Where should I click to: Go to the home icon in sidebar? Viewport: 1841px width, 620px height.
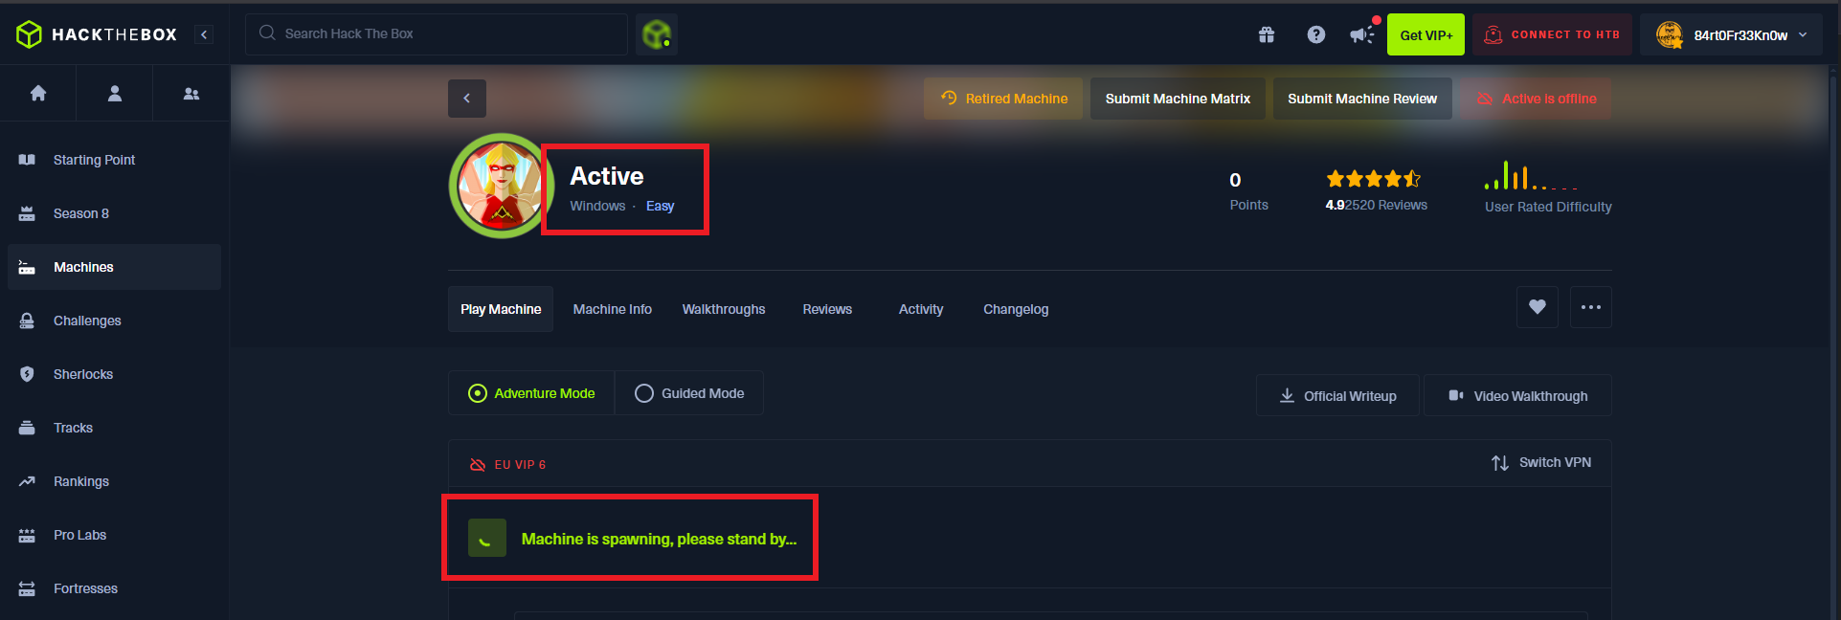tap(38, 93)
